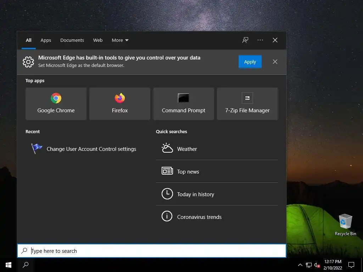
Task: Open Today in history quick search
Action: click(x=217, y=194)
